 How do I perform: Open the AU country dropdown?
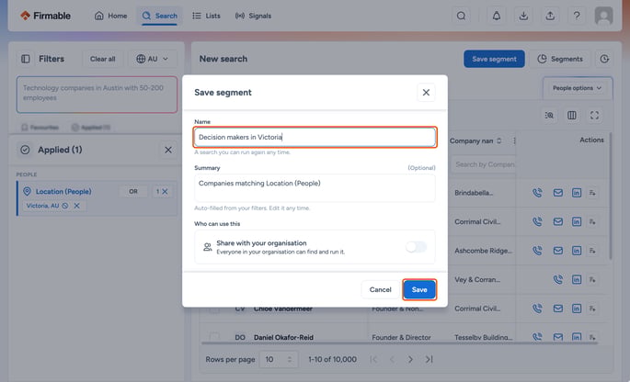(153, 59)
